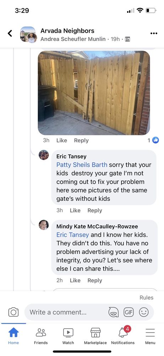The height and width of the screenshot is (356, 164).
Task: View the blue thumbs-up reaction on photo comment
Action: [x=155, y=140]
